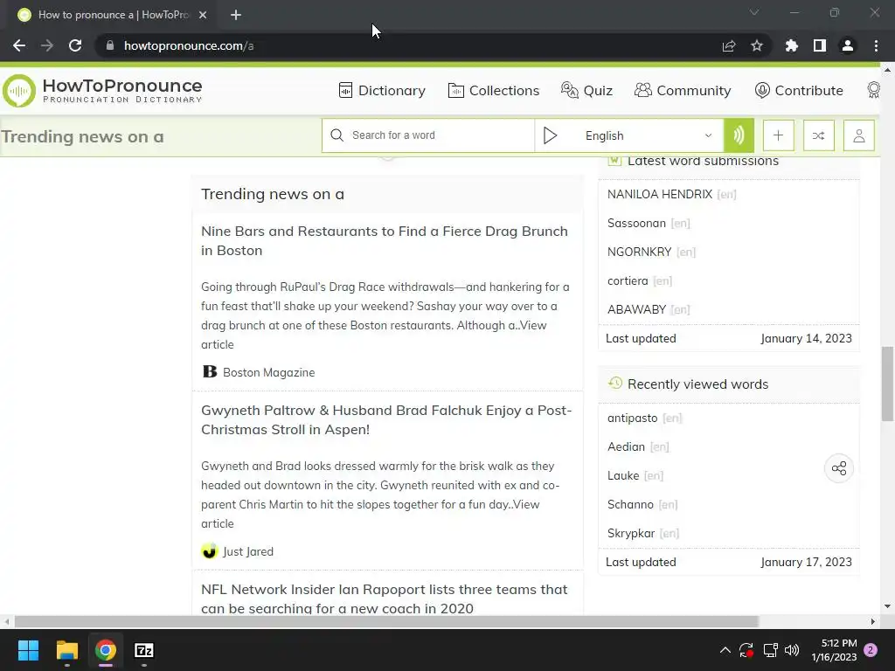
Task: Open the Nine Bars and Restaurants article headline
Action: [x=385, y=241]
